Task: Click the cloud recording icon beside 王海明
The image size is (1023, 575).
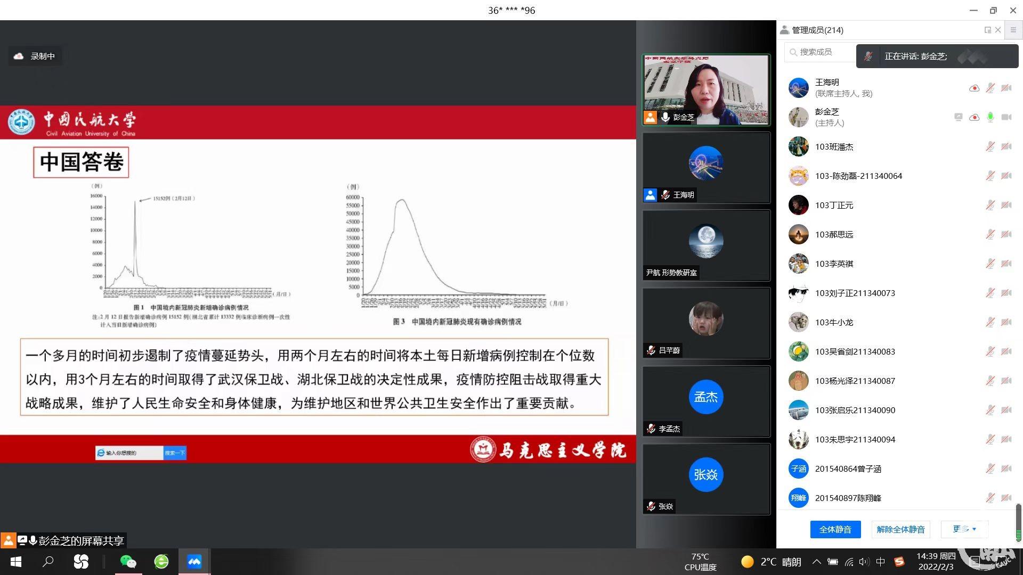Action: (974, 88)
